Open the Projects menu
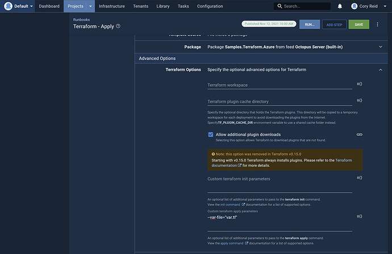392x254 pixels. [75, 6]
